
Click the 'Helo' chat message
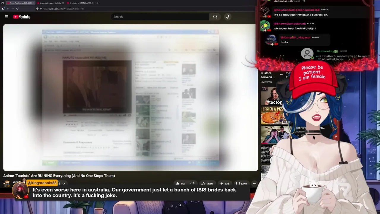pos(284,42)
